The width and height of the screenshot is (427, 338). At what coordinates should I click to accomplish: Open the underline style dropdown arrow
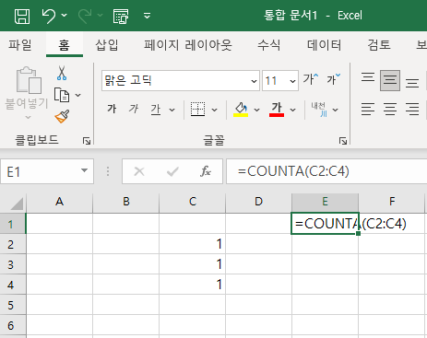pyautogui.click(x=172, y=110)
